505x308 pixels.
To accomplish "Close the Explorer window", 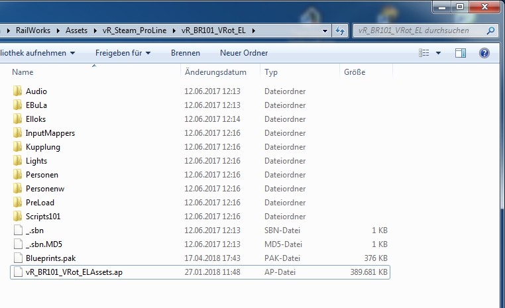I will [x=484, y=7].
